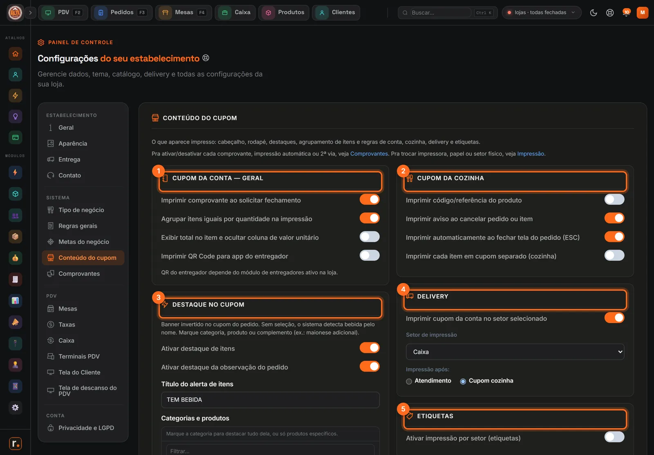
Task: Click the money bag module icon
Action: pyautogui.click(x=15, y=258)
